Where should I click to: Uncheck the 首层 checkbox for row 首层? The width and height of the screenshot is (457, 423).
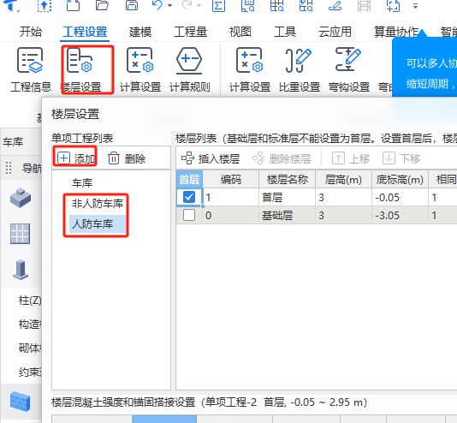click(x=189, y=197)
